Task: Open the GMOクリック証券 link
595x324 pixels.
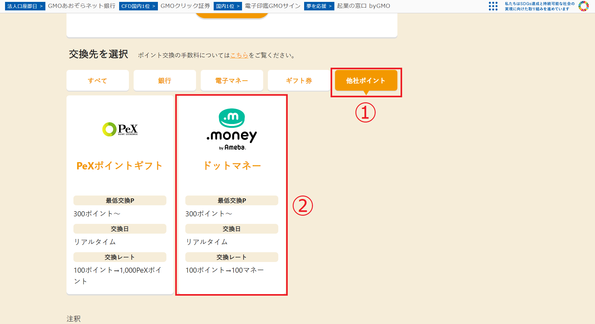Action: (185, 6)
